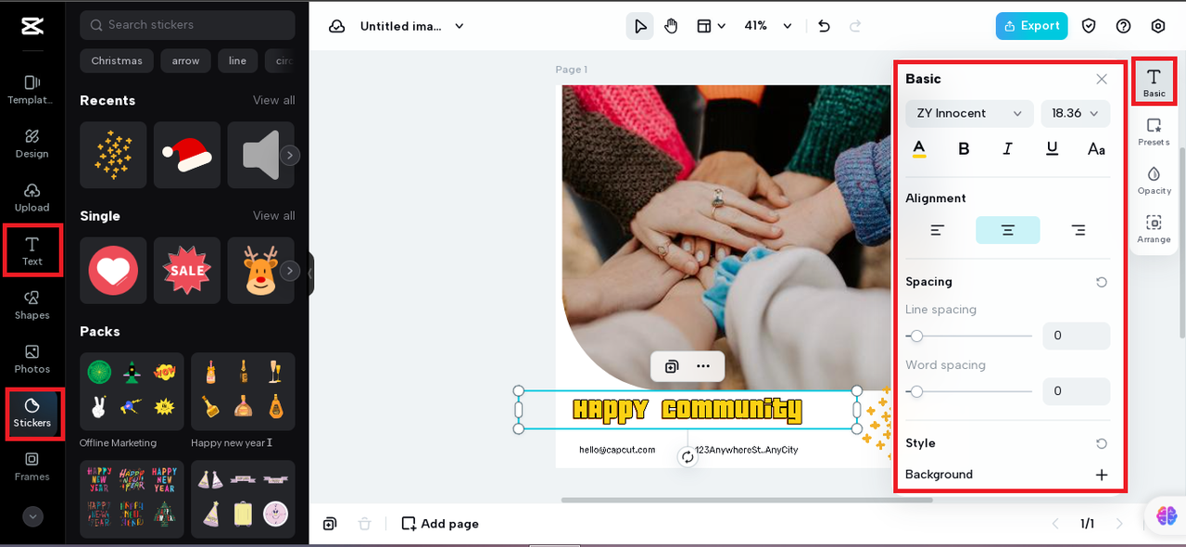This screenshot has height=547, width=1186.
Task: Select the Christmas sticker tag
Action: pos(117,61)
